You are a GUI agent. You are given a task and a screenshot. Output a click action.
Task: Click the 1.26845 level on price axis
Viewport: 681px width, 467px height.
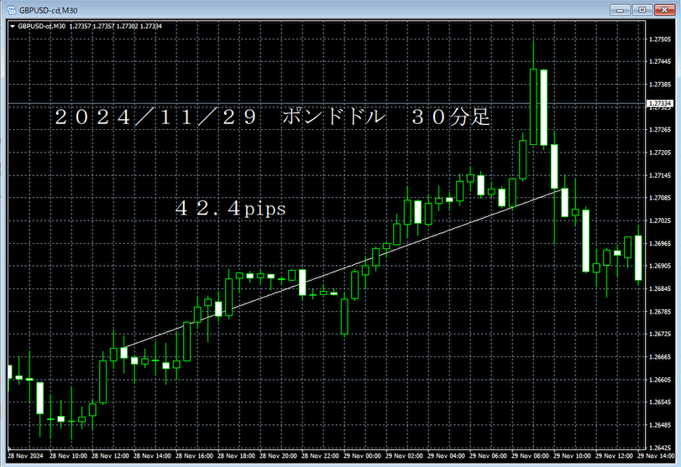pos(662,288)
